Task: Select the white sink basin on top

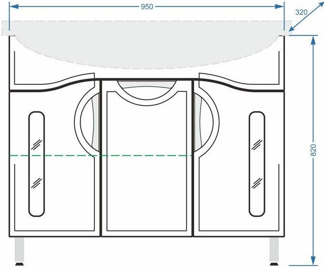Action: (147, 40)
